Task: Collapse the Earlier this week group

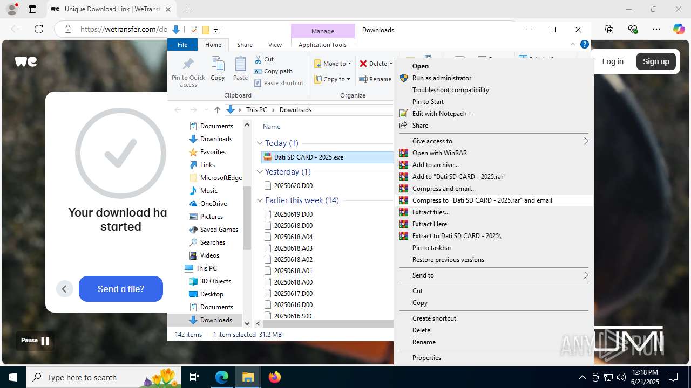Action: (x=260, y=200)
